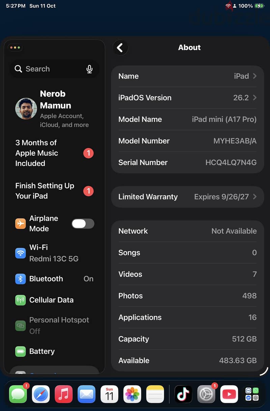Tap the Videos count row
The width and height of the screenshot is (270, 411).
187,274
